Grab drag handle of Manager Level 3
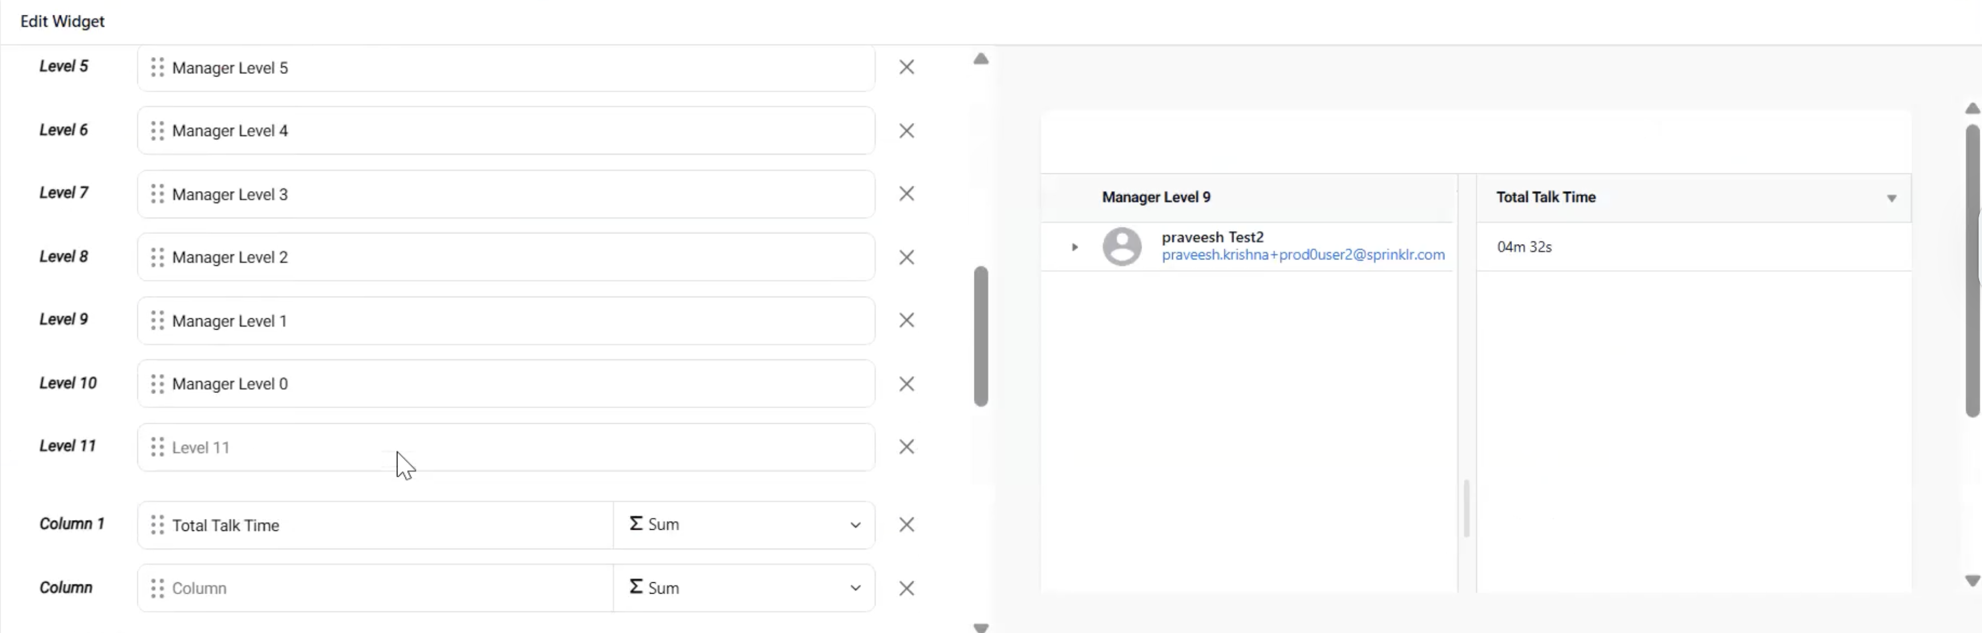Viewport: 1982px width, 633px height. coord(158,194)
